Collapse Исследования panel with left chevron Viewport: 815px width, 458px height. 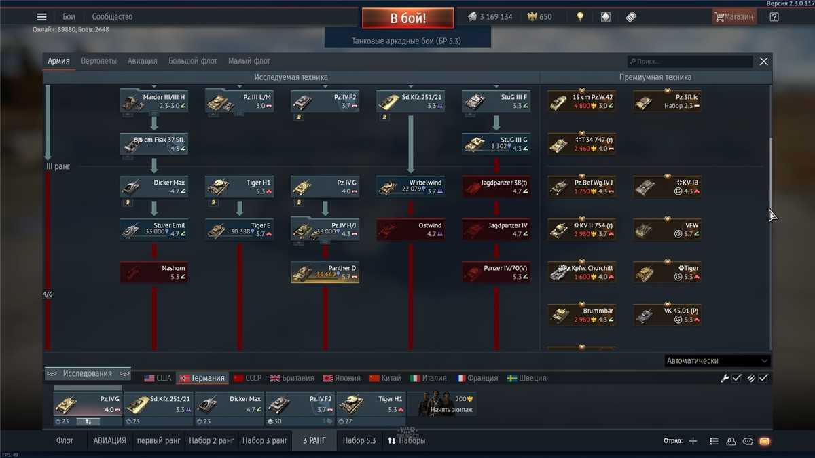click(x=52, y=373)
